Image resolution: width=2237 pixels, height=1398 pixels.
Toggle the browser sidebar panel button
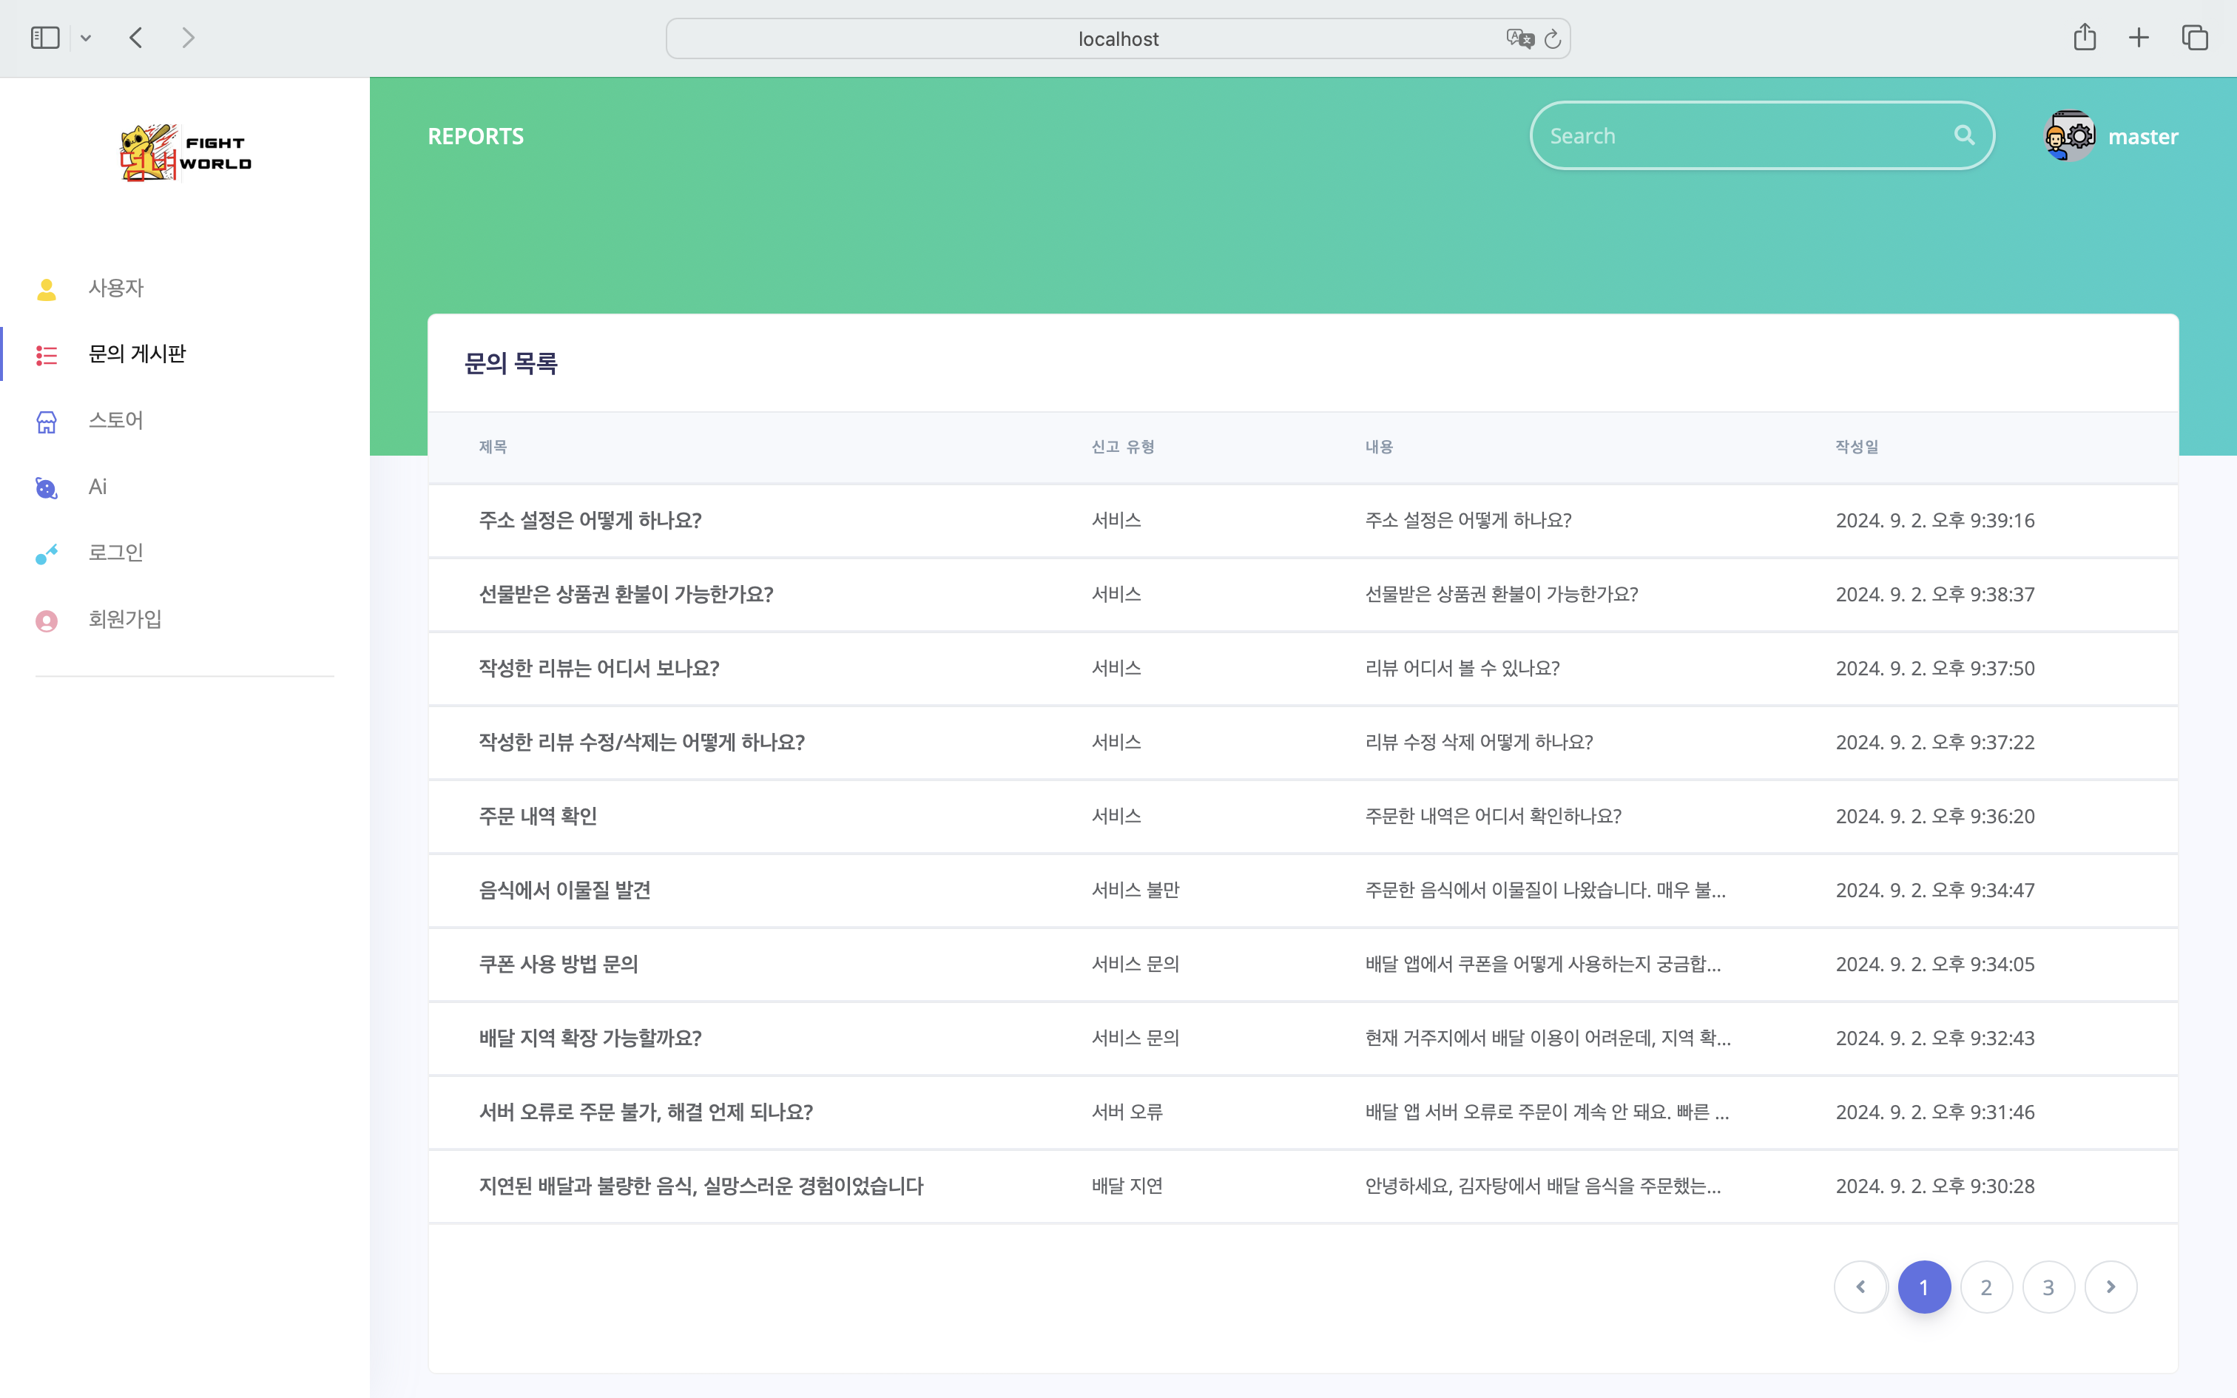tap(44, 38)
